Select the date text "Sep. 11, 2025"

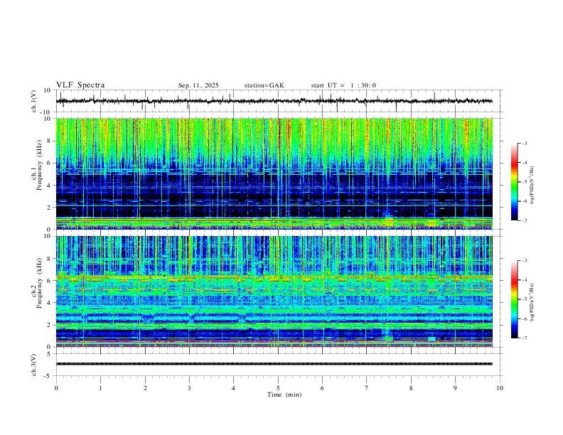pyautogui.click(x=198, y=85)
